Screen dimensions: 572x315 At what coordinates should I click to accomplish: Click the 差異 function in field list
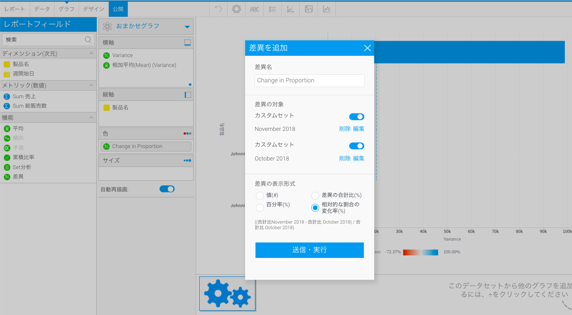click(18, 177)
